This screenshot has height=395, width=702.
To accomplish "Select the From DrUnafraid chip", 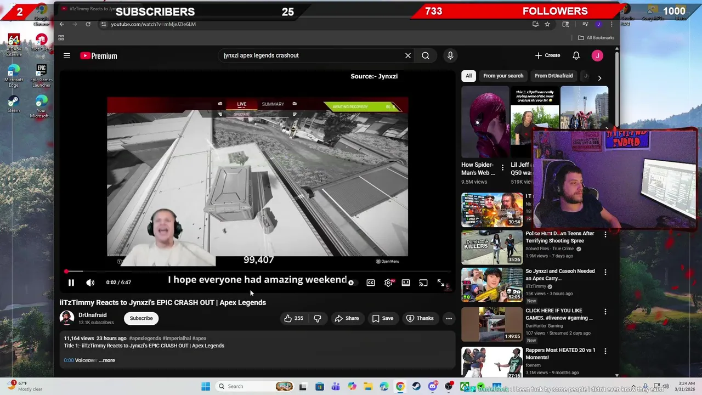I will point(554,76).
